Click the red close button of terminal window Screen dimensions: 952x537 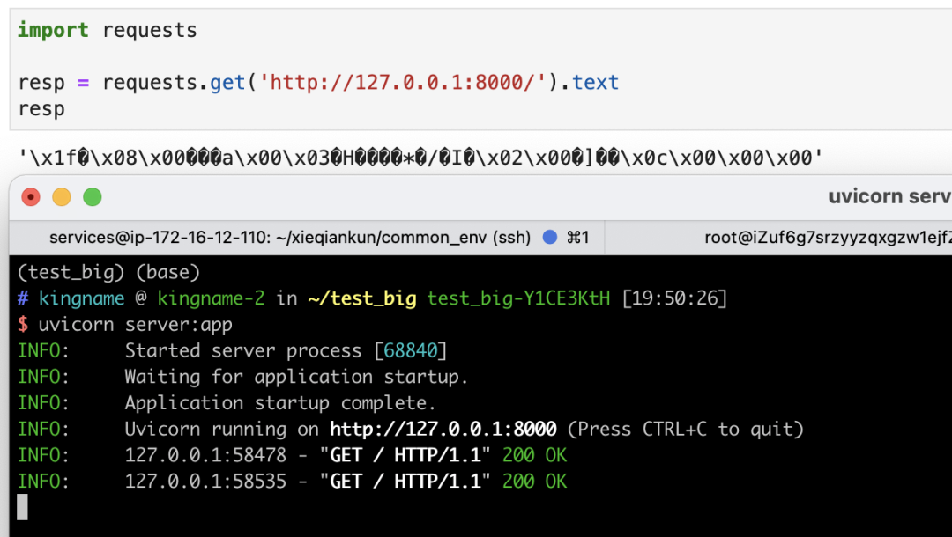pos(31,197)
